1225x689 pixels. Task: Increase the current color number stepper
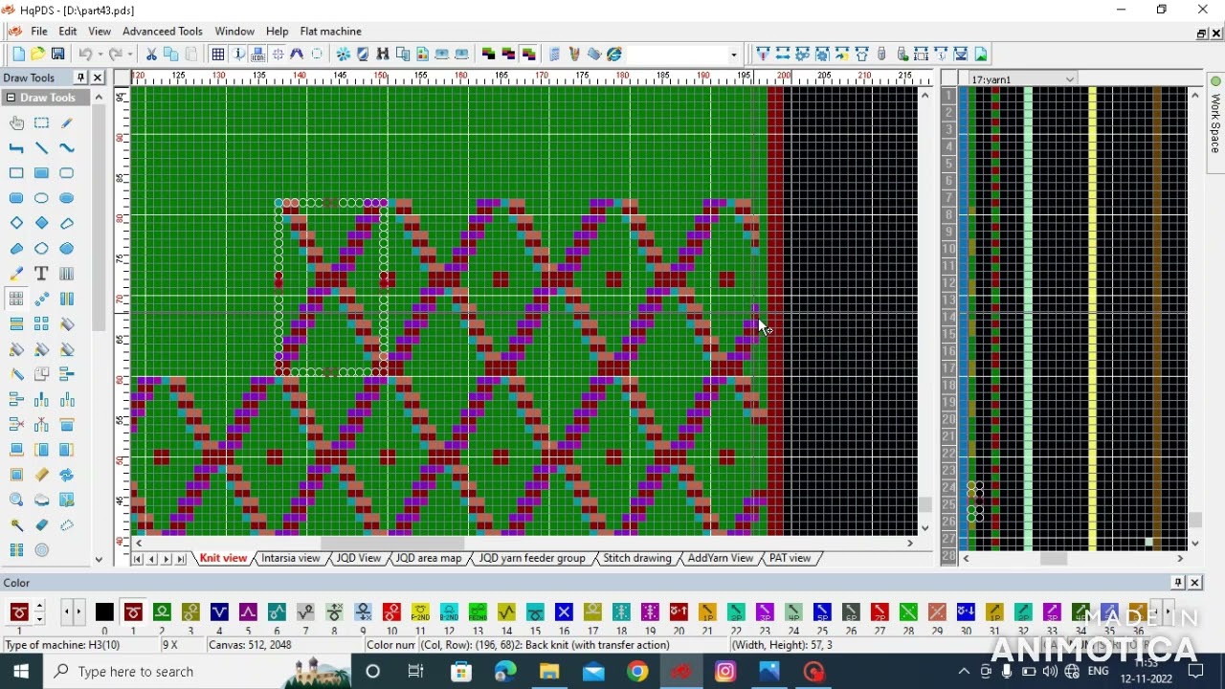point(39,607)
